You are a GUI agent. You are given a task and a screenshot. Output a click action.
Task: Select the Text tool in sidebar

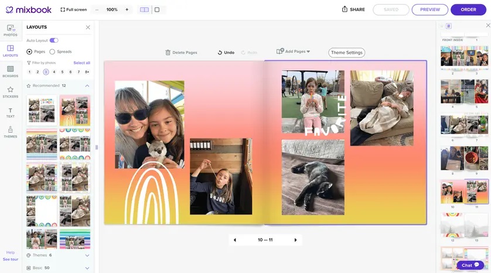(10, 112)
